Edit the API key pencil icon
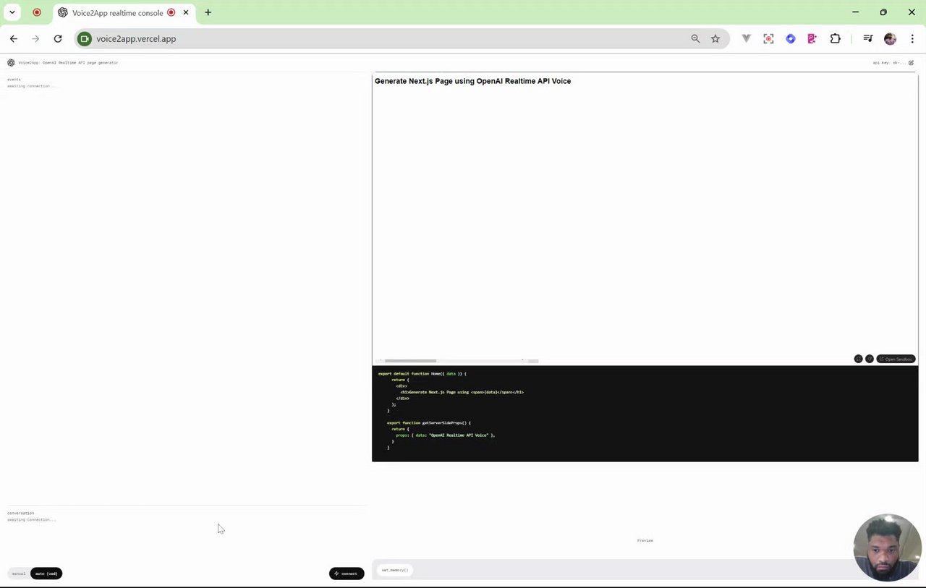The height and width of the screenshot is (588, 926). click(x=911, y=63)
